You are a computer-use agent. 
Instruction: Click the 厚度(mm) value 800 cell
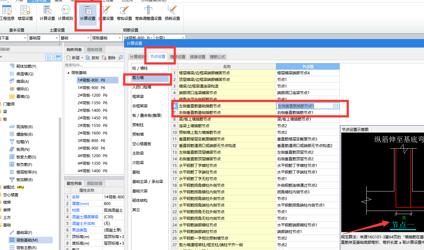[113, 203]
